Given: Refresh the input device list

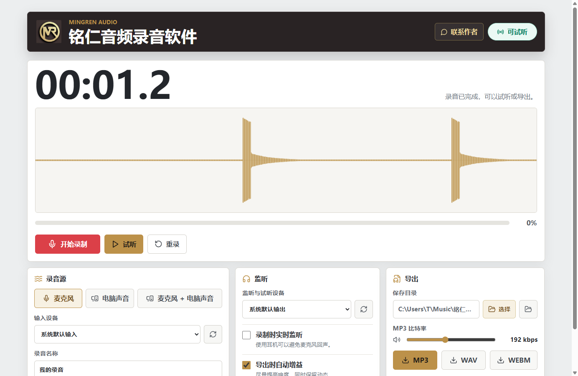Looking at the screenshot, I should click(x=213, y=334).
